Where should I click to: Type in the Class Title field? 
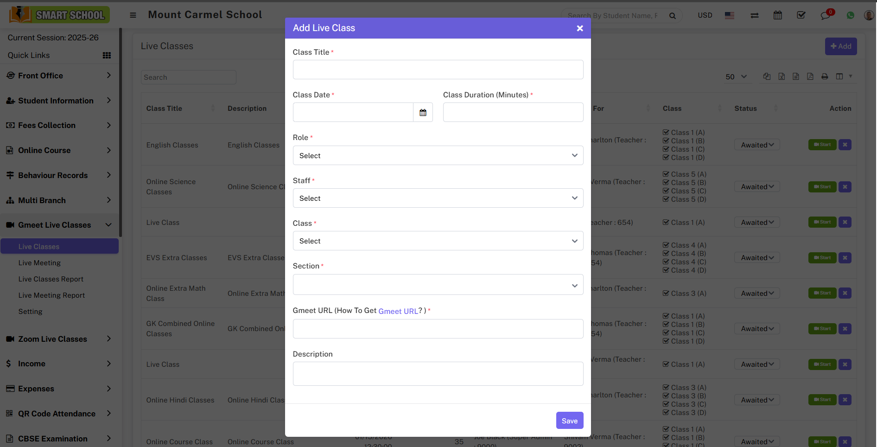(x=438, y=70)
